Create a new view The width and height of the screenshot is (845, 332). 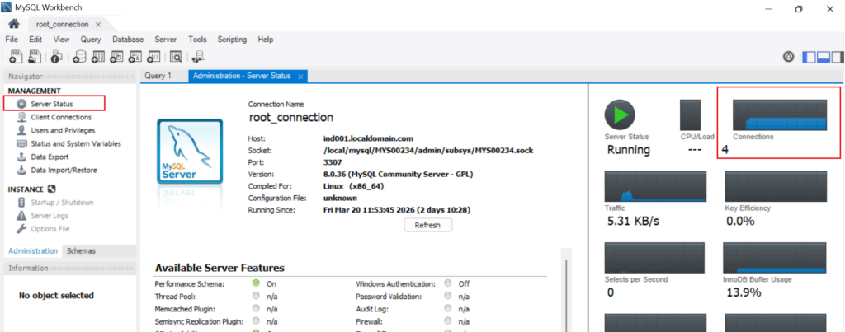117,57
